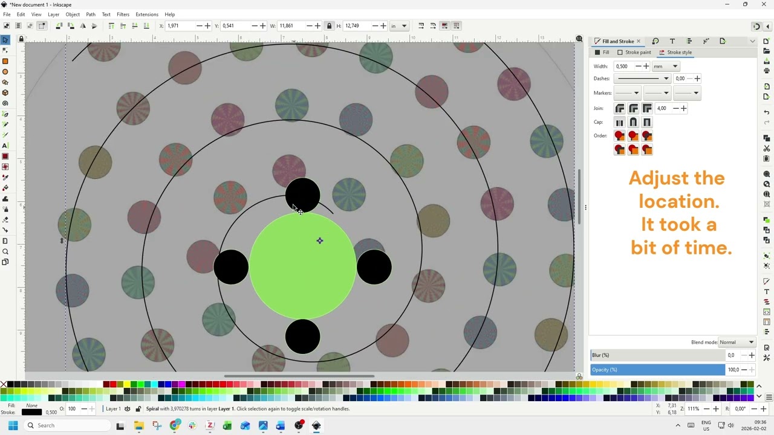Image resolution: width=774 pixels, height=435 pixels.
Task: Increase the Blur value with plus
Action: point(752,355)
